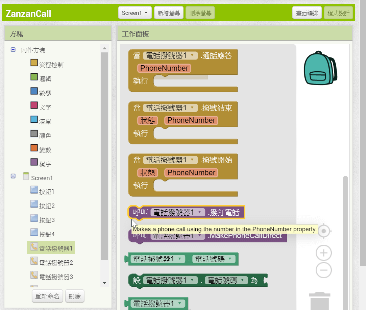The image size is (366, 310).
Task: Select the Screen1 item in the tree
Action: pos(38,177)
